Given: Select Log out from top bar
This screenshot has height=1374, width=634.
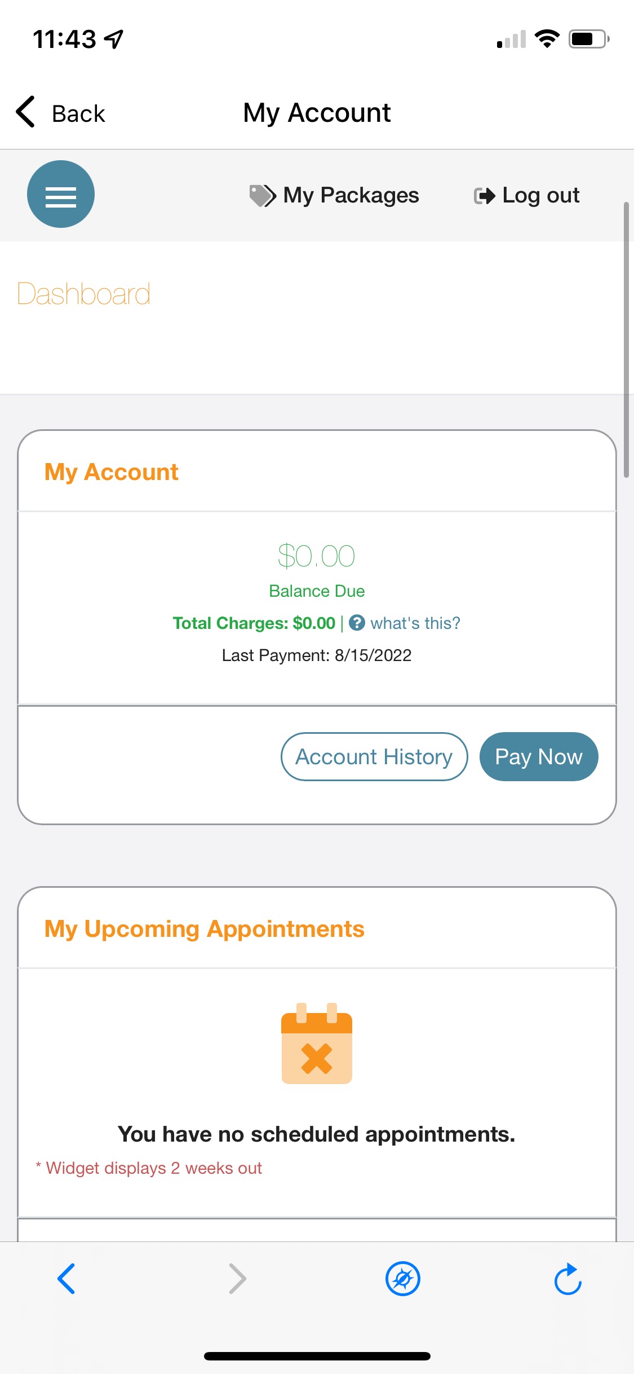Looking at the screenshot, I should 540,196.
